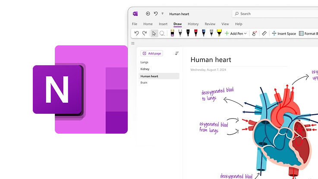The height and width of the screenshot is (179, 318).
Task: Toggle the Ink to Shape tool
Action: tap(254, 34)
